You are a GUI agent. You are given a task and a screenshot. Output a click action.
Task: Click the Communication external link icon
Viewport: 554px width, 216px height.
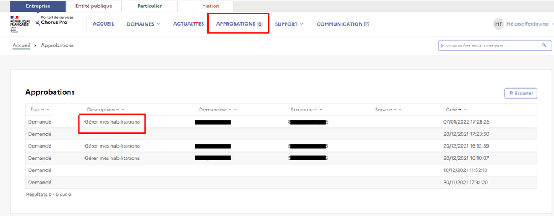tap(367, 24)
